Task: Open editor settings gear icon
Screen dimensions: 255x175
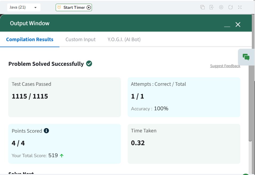Action: tap(221, 7)
